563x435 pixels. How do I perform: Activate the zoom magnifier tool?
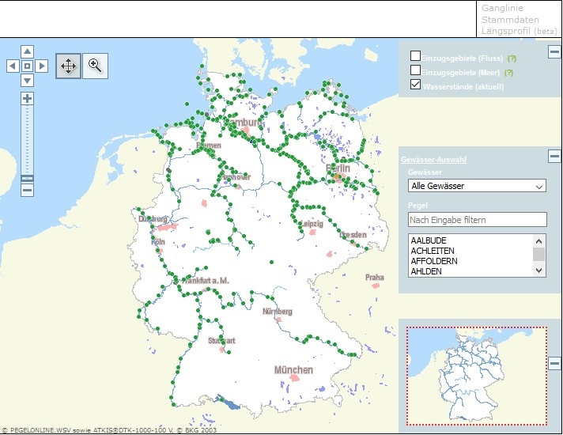(x=95, y=66)
